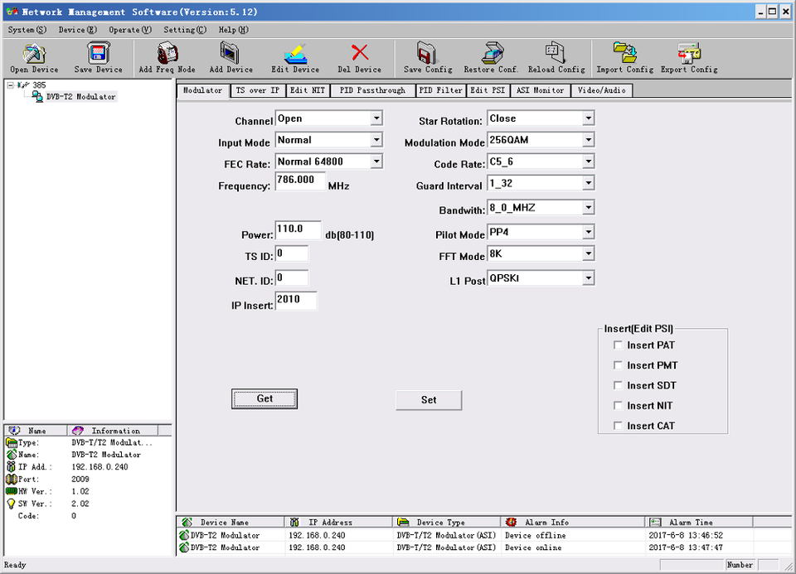The height and width of the screenshot is (574, 796).
Task: Click the Add Device toolbar icon
Action: pos(231,55)
